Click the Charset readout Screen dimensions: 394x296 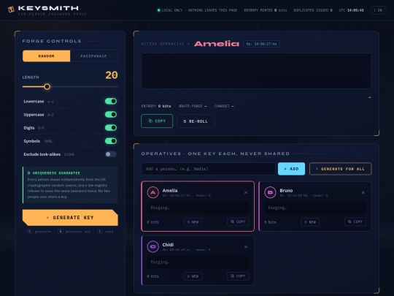click(x=224, y=106)
